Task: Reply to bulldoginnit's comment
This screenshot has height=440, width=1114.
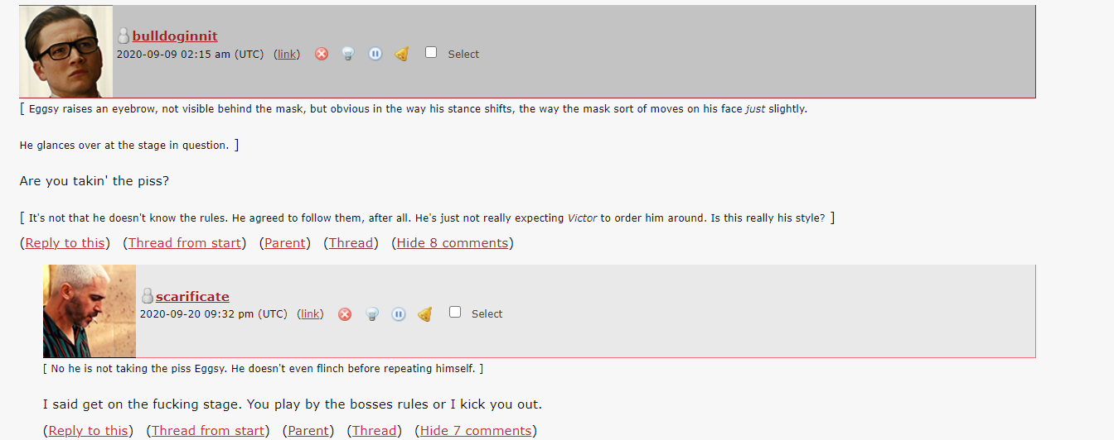Action: (x=65, y=242)
